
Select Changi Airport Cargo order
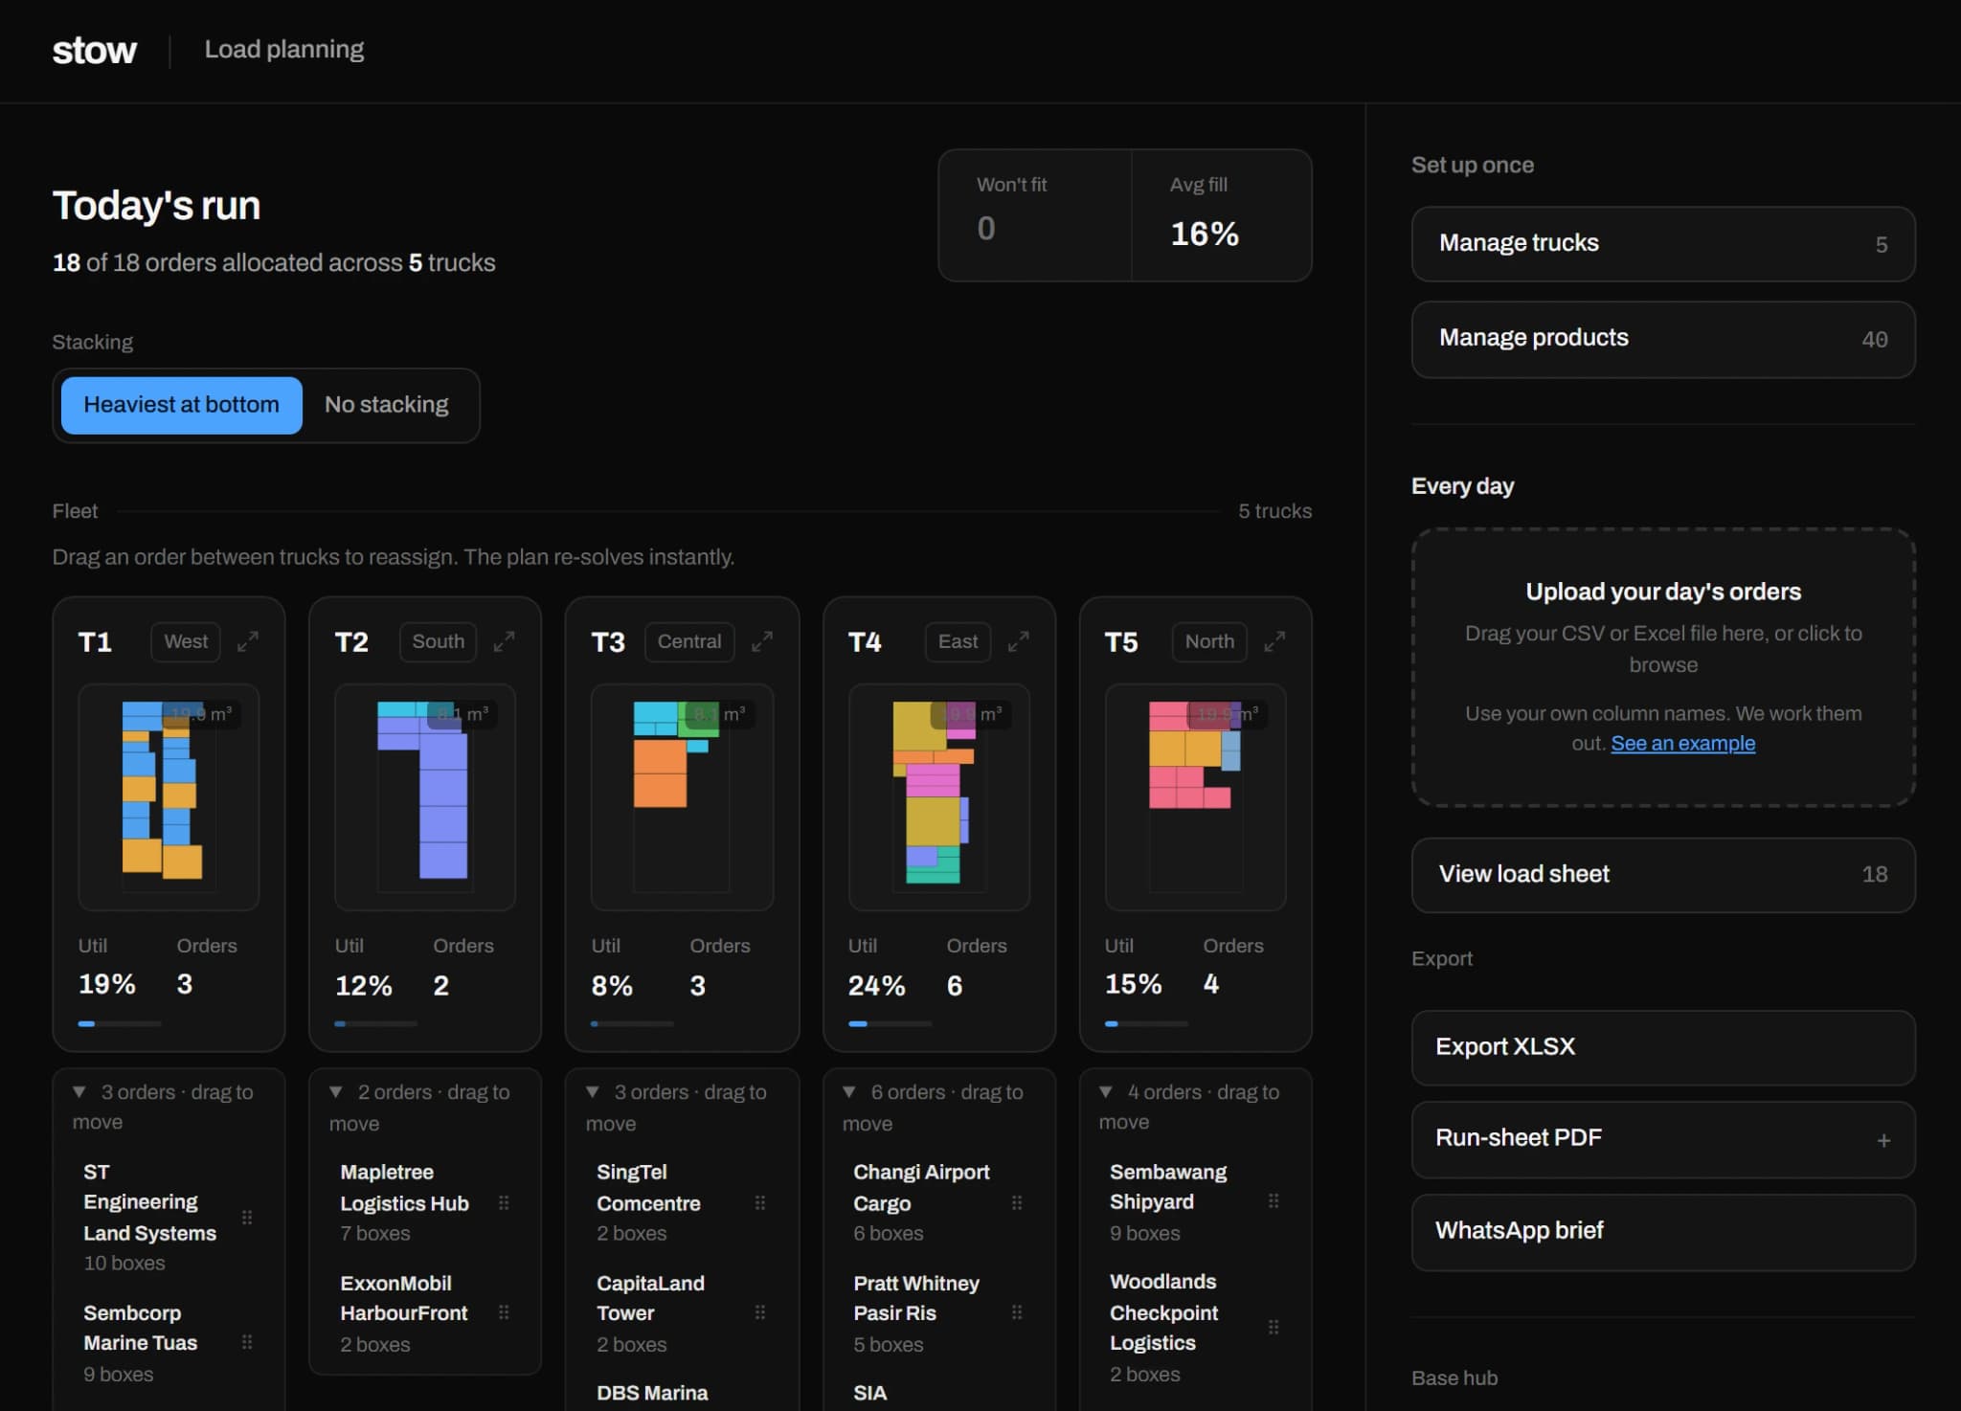[938, 1202]
